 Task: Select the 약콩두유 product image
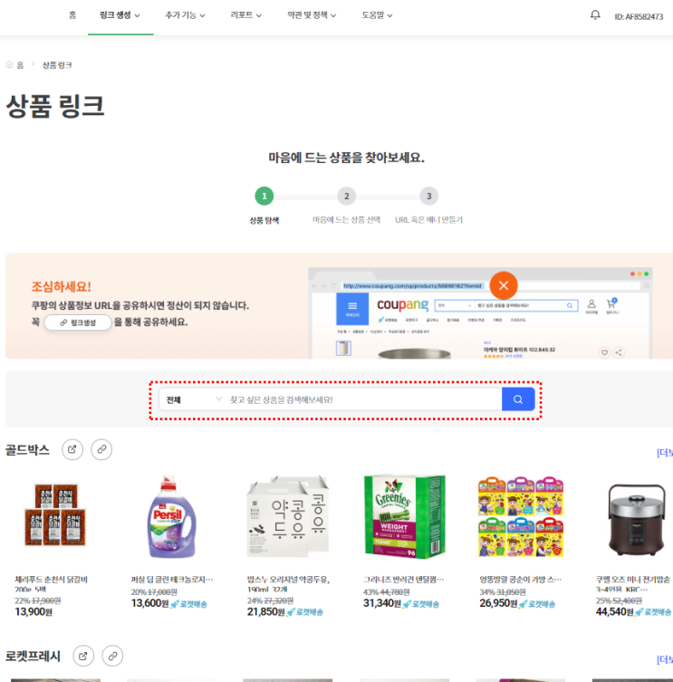pos(288,516)
